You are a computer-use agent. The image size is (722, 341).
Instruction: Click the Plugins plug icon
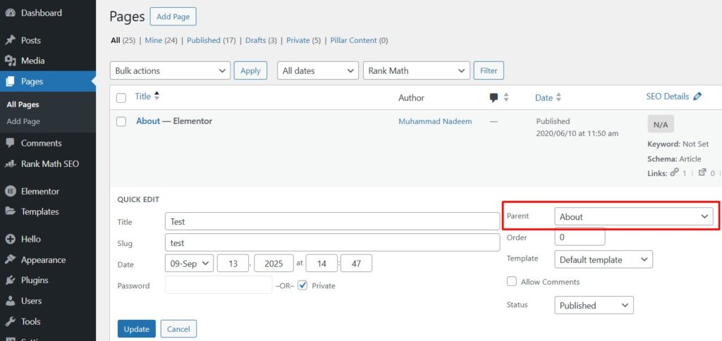10,280
